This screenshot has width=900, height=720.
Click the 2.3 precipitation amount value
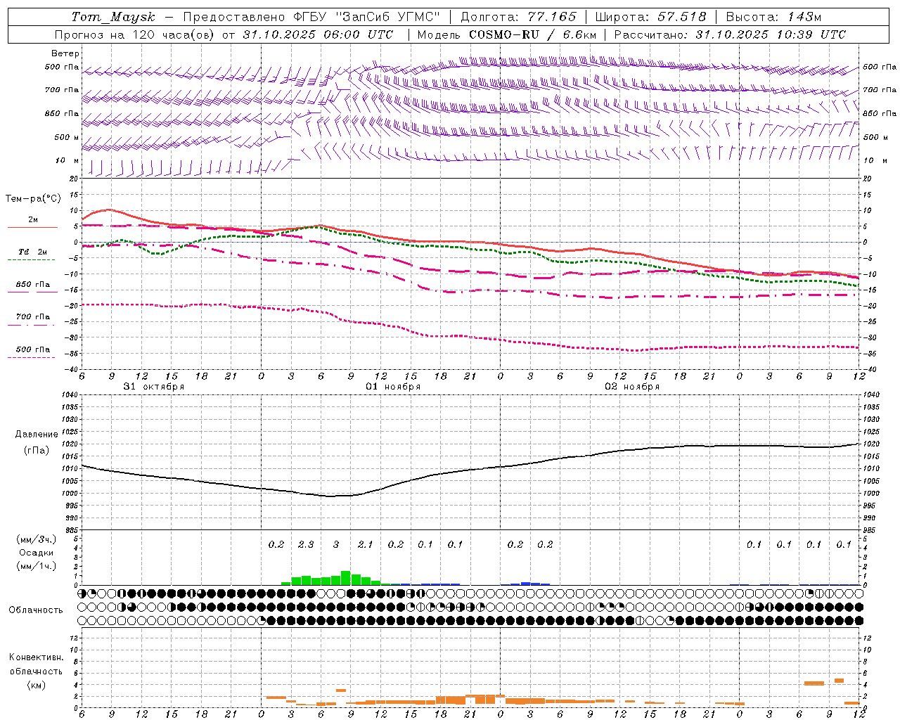coord(306,544)
